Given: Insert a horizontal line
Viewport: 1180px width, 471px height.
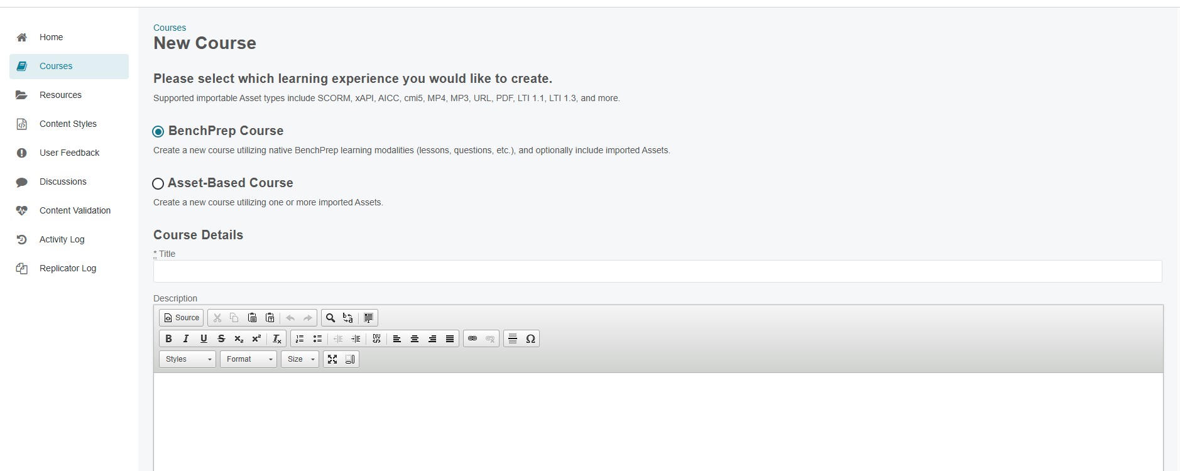Looking at the screenshot, I should point(513,338).
